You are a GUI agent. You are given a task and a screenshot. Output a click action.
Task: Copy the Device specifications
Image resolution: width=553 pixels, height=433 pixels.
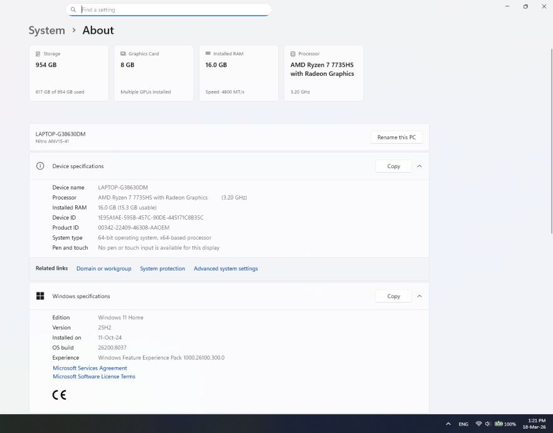coord(394,166)
